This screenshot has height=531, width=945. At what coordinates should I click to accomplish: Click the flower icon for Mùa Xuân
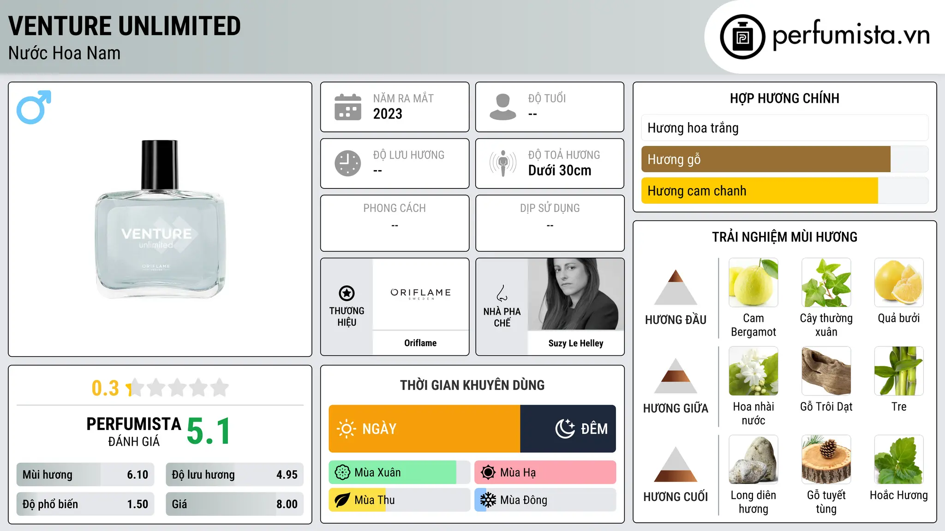coord(342,472)
